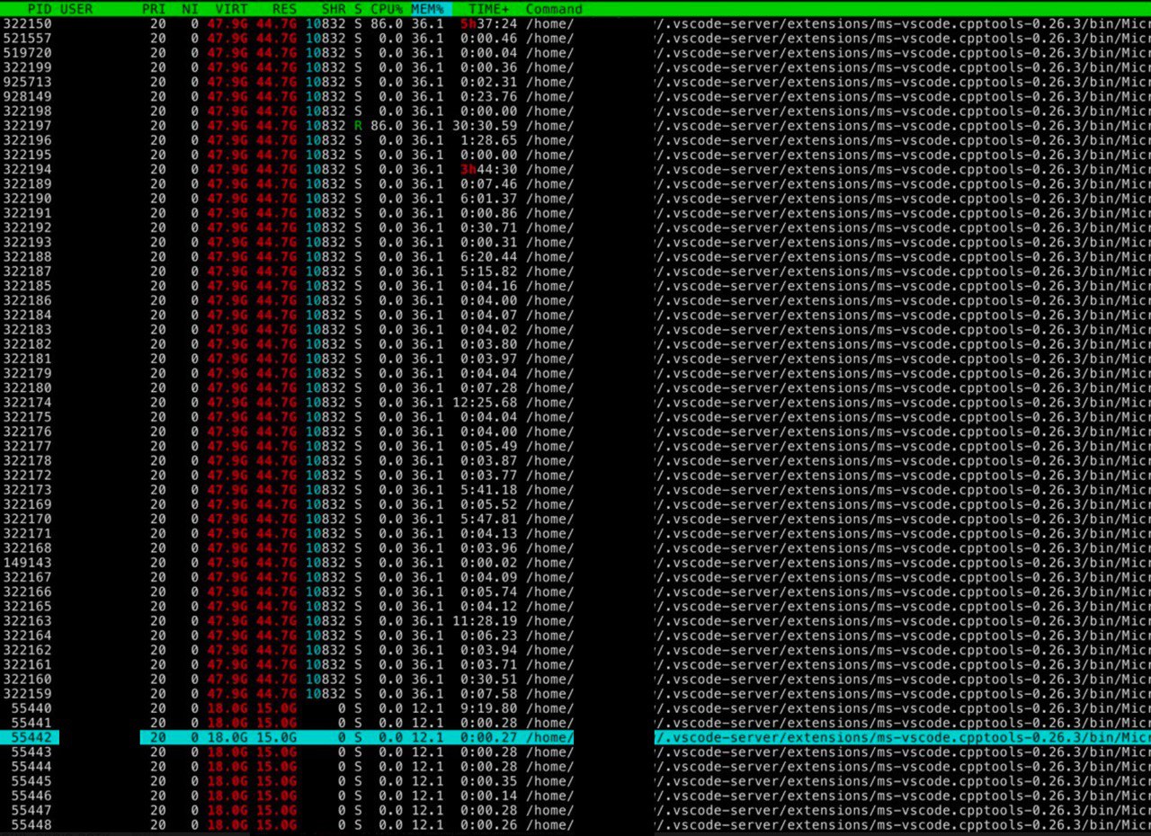Sort by the SHR column header
This screenshot has width=1151, height=836.
coord(334,9)
